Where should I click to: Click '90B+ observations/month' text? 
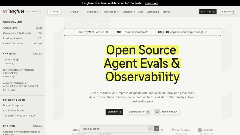coord(133,32)
